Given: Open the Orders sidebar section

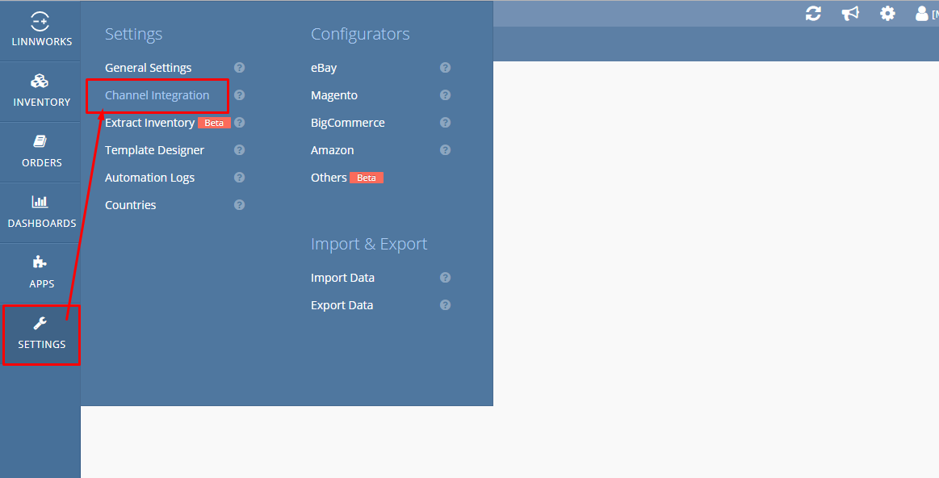Looking at the screenshot, I should point(40,152).
